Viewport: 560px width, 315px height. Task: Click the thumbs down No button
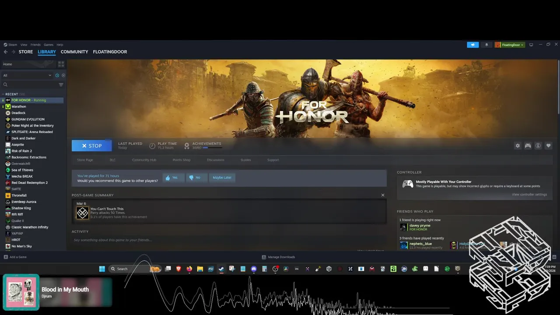[x=196, y=178]
